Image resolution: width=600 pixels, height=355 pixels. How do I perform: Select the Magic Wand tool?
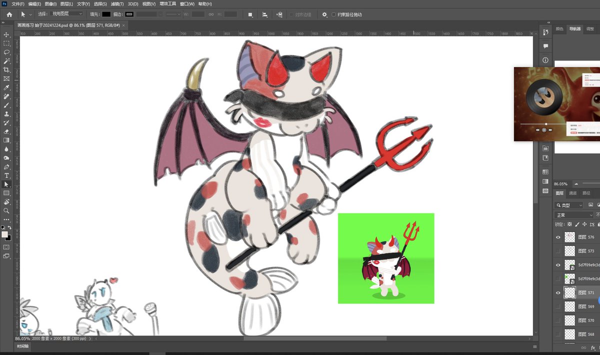6,61
